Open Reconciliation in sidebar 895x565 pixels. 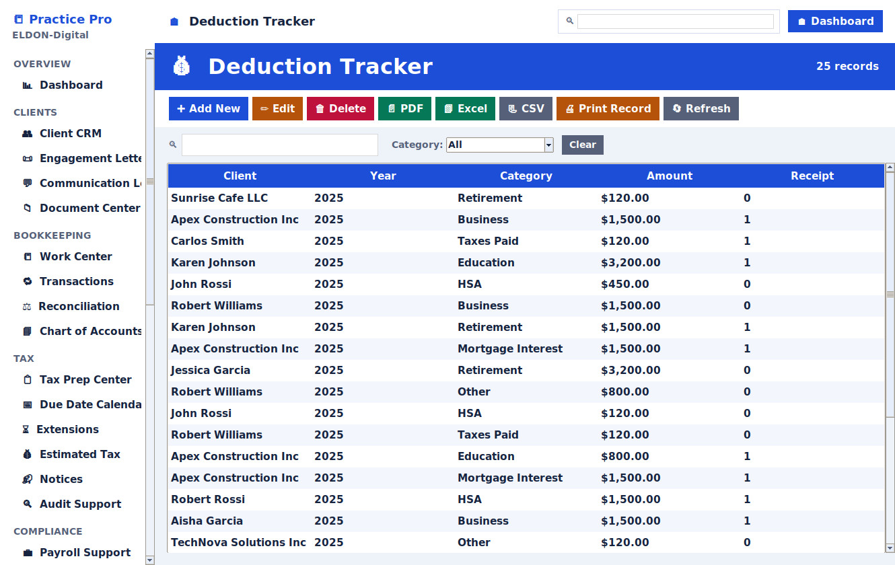tap(79, 307)
